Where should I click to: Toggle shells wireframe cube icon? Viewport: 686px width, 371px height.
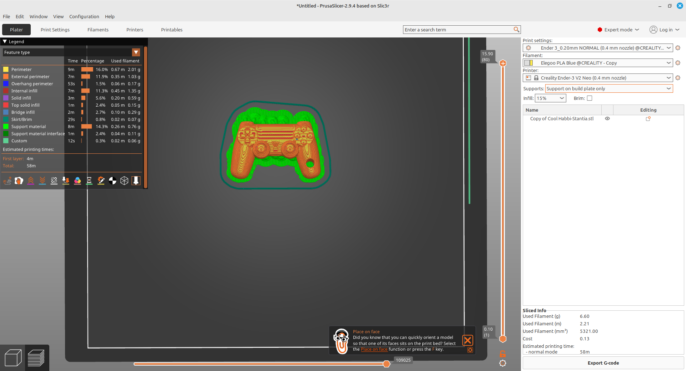pyautogui.click(x=124, y=181)
